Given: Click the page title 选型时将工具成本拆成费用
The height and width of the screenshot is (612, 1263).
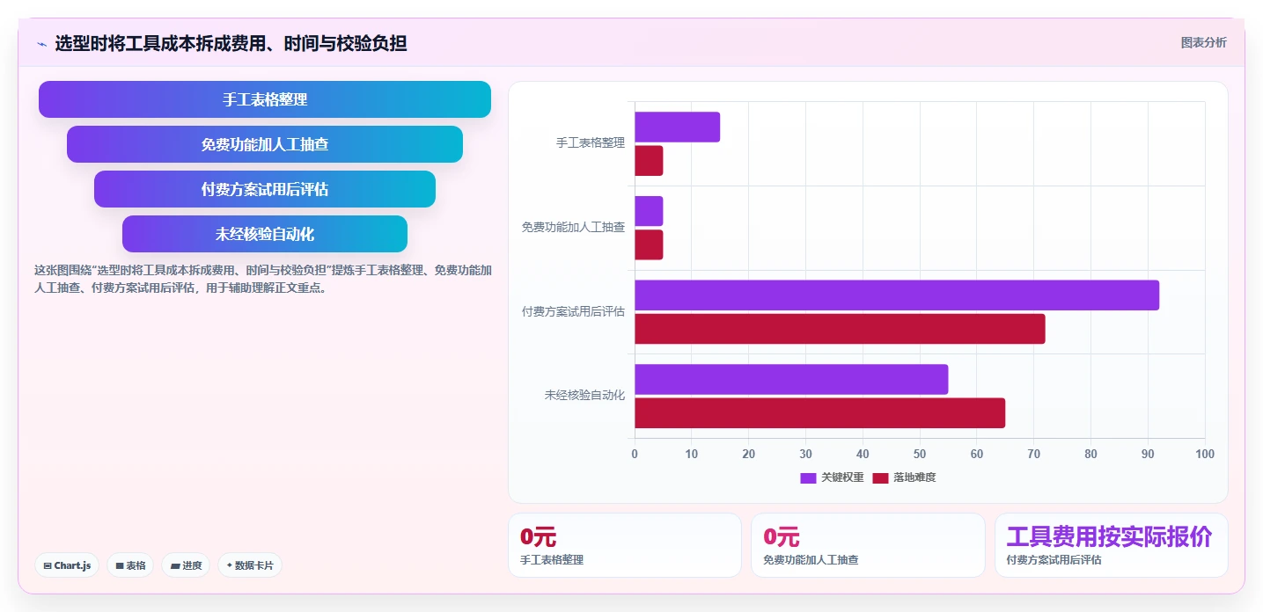Looking at the screenshot, I should coord(231,43).
